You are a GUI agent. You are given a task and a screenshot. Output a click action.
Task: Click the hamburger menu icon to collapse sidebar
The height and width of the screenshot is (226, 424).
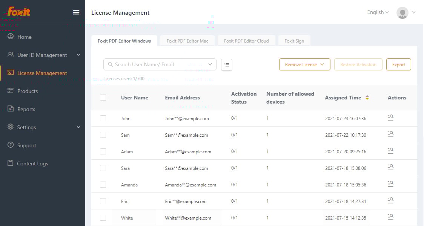(76, 12)
